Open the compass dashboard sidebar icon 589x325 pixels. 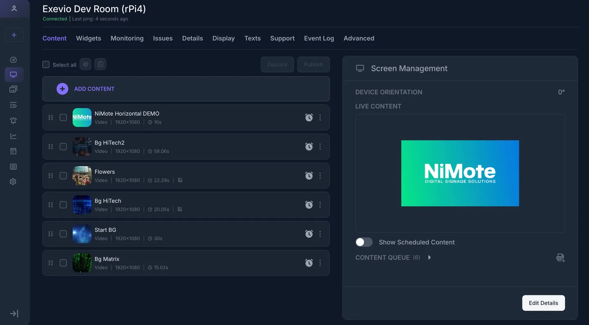click(x=13, y=60)
